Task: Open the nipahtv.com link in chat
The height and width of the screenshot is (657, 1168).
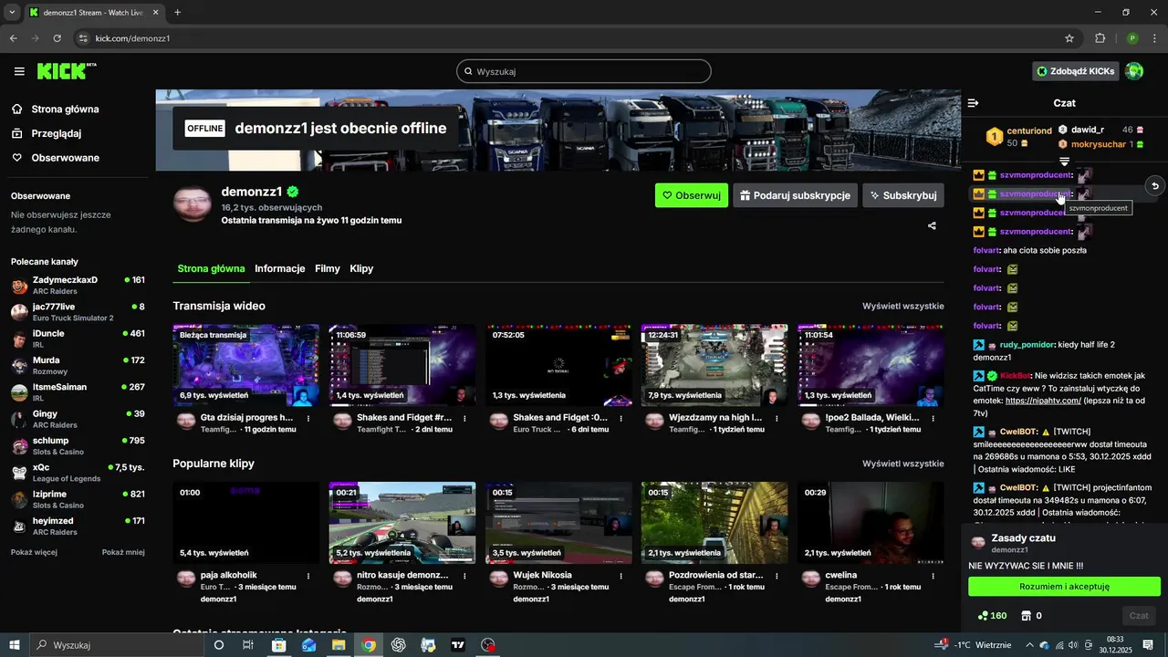Action: (1043, 401)
